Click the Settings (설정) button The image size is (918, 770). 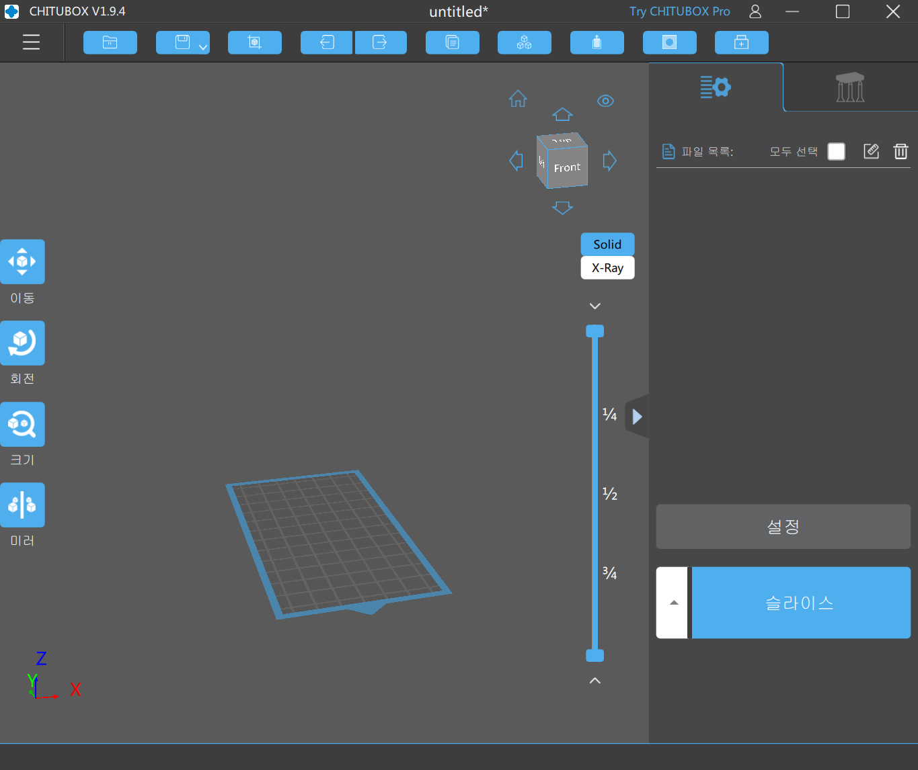pyautogui.click(x=783, y=527)
